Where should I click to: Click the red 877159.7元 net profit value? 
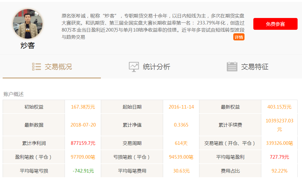(83, 143)
